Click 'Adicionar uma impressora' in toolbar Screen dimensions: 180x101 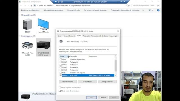click(53, 10)
